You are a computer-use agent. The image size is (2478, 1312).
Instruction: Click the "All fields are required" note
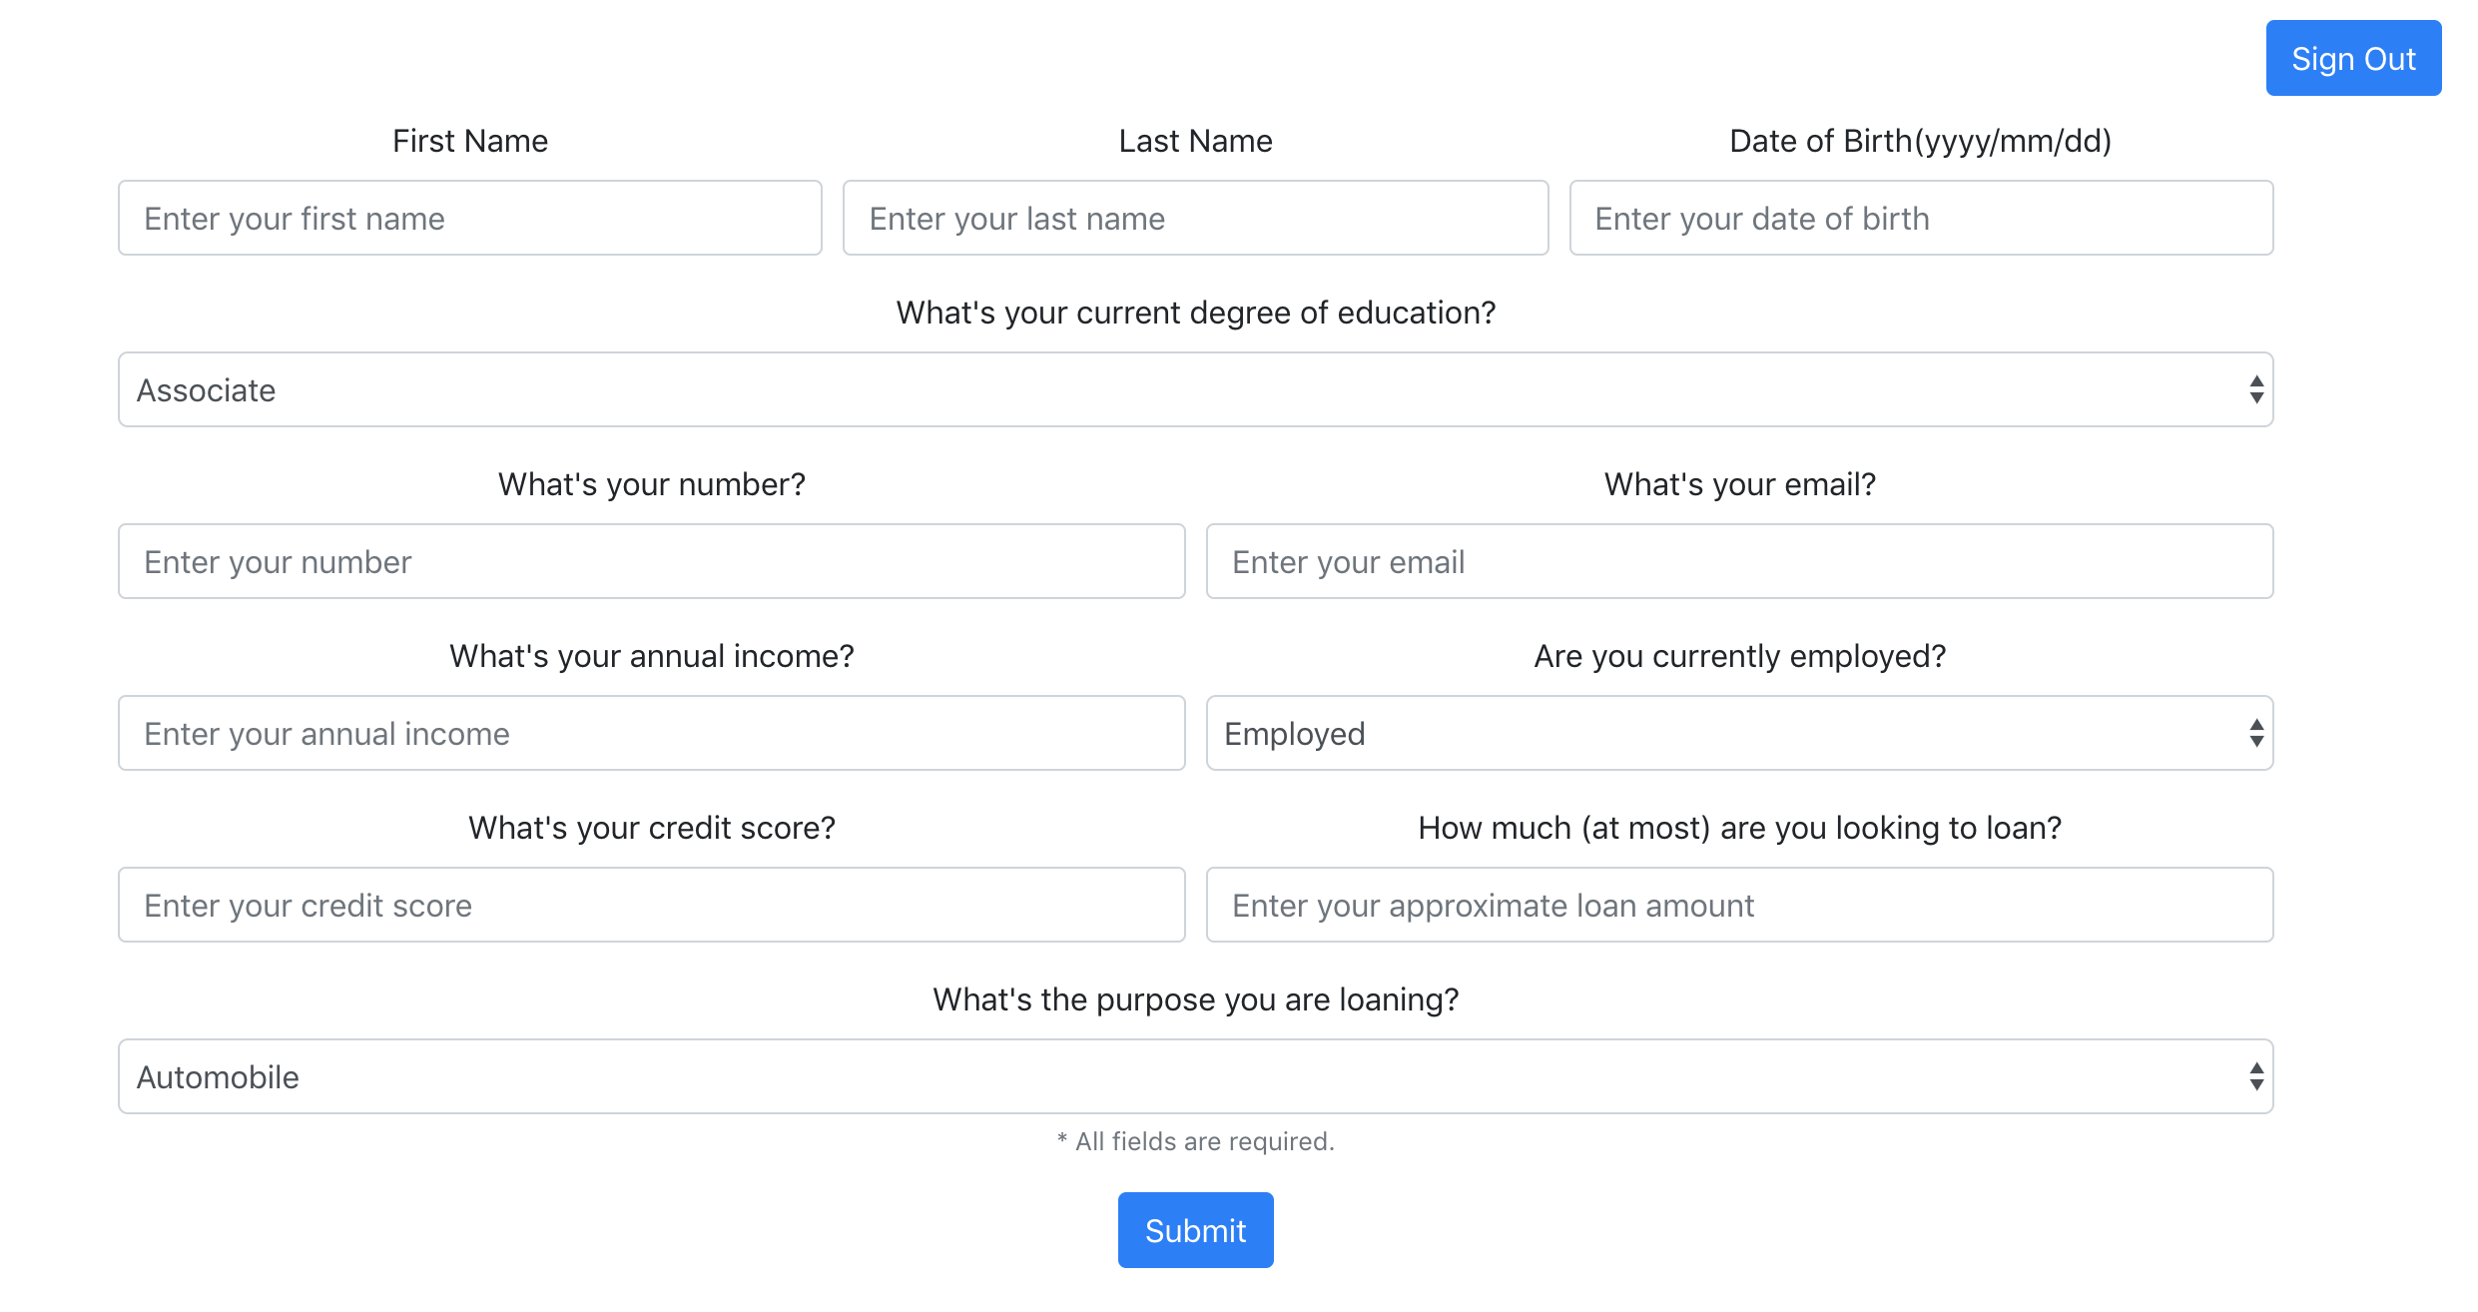click(x=1195, y=1141)
